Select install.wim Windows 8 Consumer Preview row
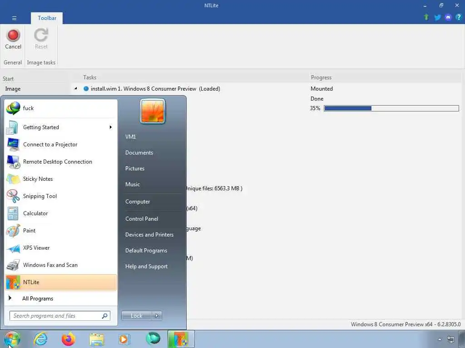465x348 pixels. pos(155,89)
